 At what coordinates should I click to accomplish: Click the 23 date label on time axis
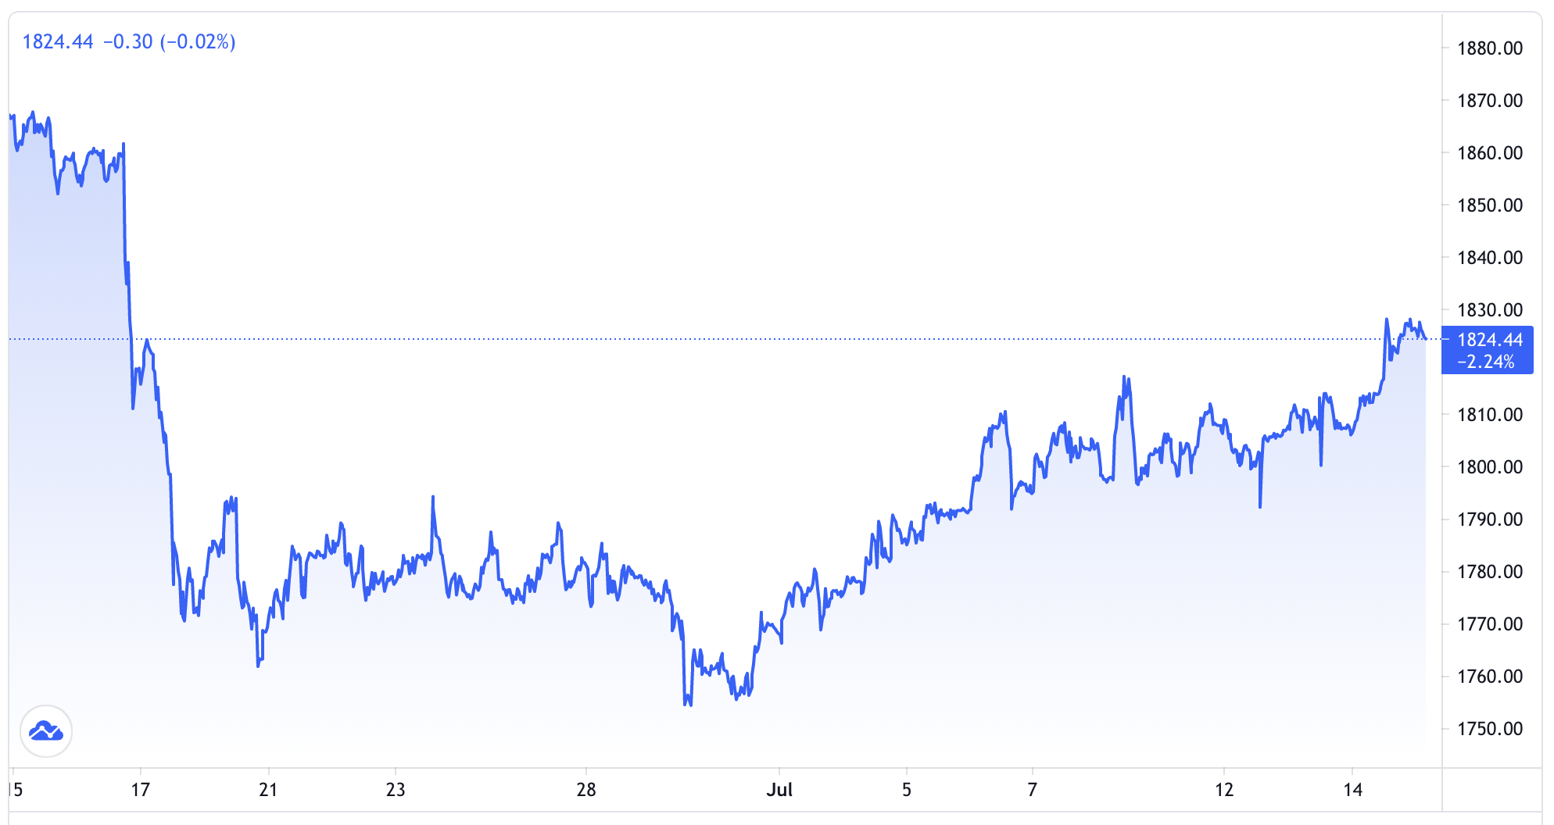pos(396,790)
